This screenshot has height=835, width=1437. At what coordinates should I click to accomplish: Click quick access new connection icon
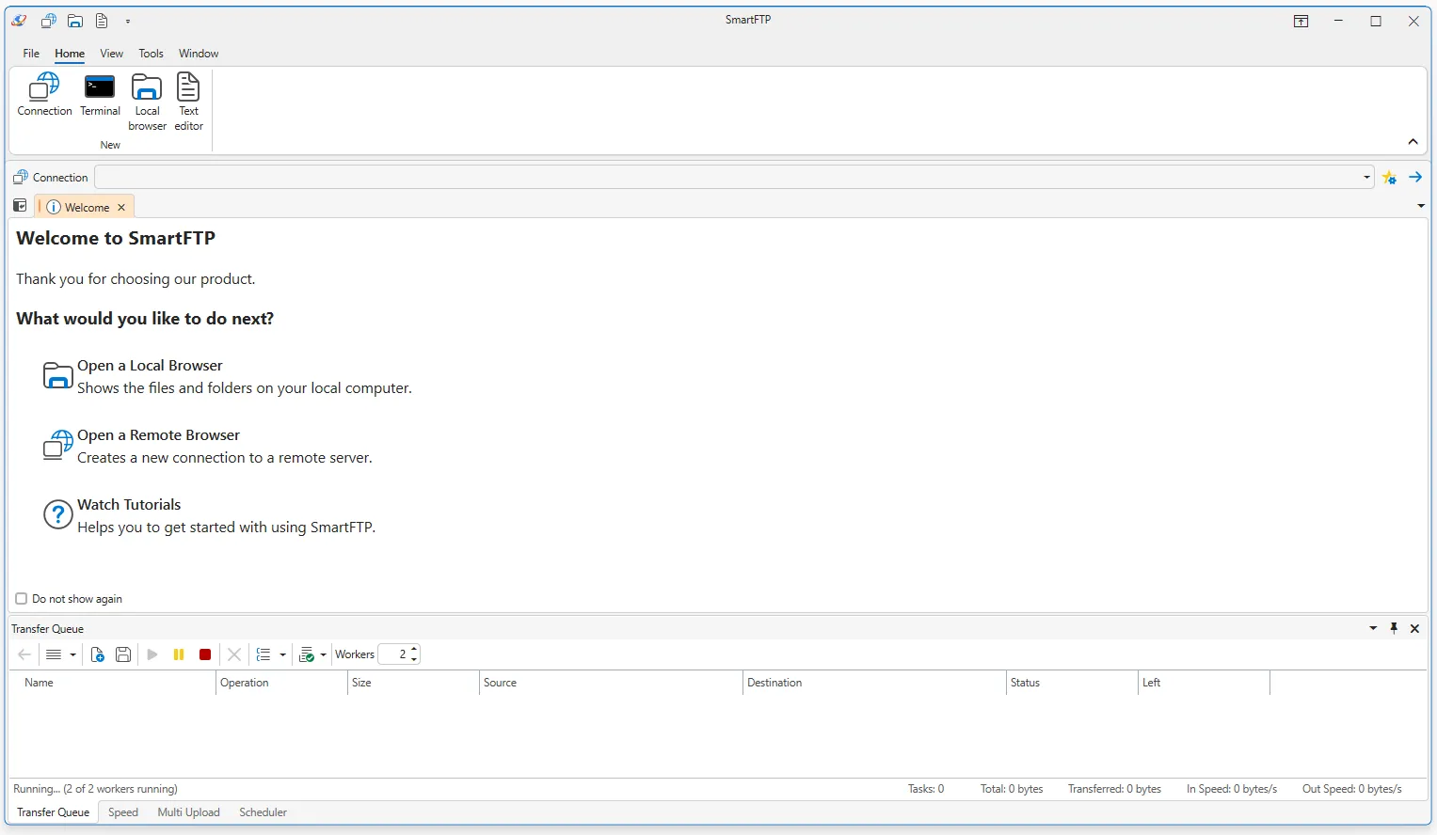coord(48,21)
